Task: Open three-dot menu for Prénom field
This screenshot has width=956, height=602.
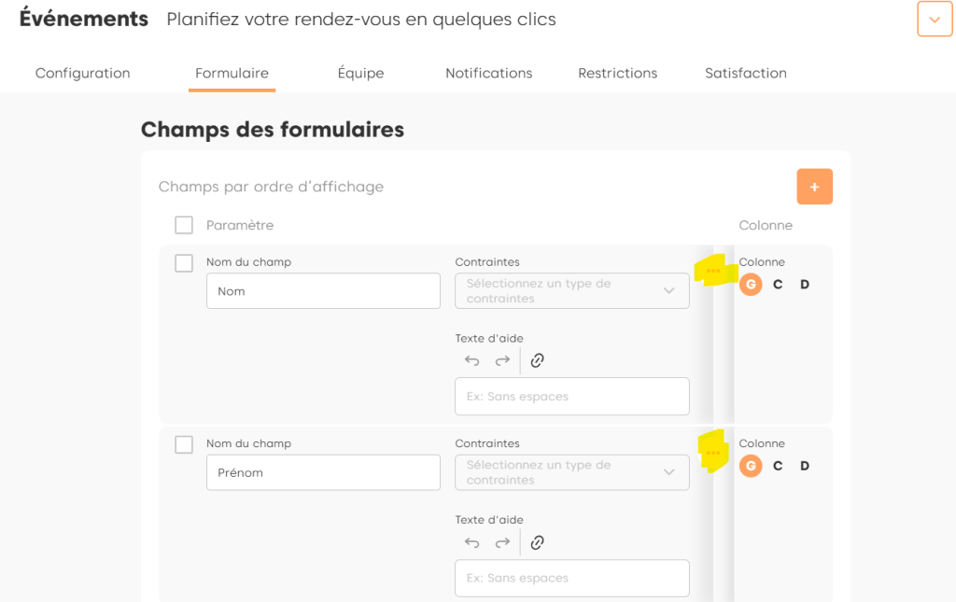Action: pyautogui.click(x=713, y=453)
